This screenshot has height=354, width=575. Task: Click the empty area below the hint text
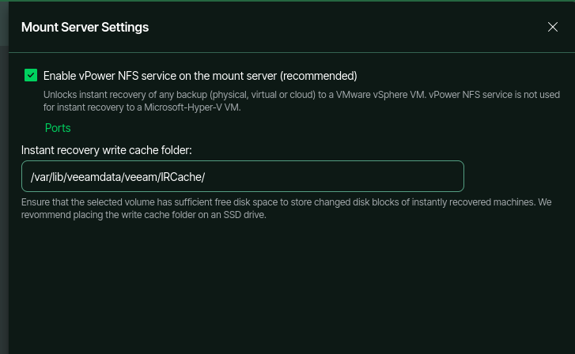[x=292, y=286]
